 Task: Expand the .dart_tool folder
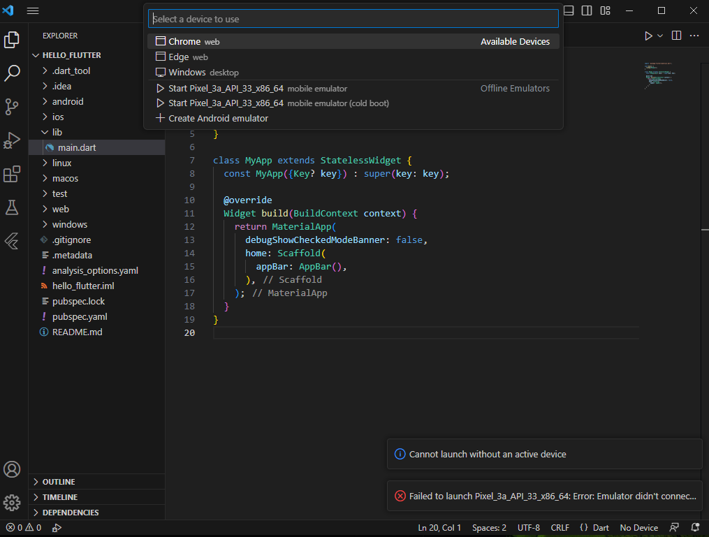click(x=97, y=71)
